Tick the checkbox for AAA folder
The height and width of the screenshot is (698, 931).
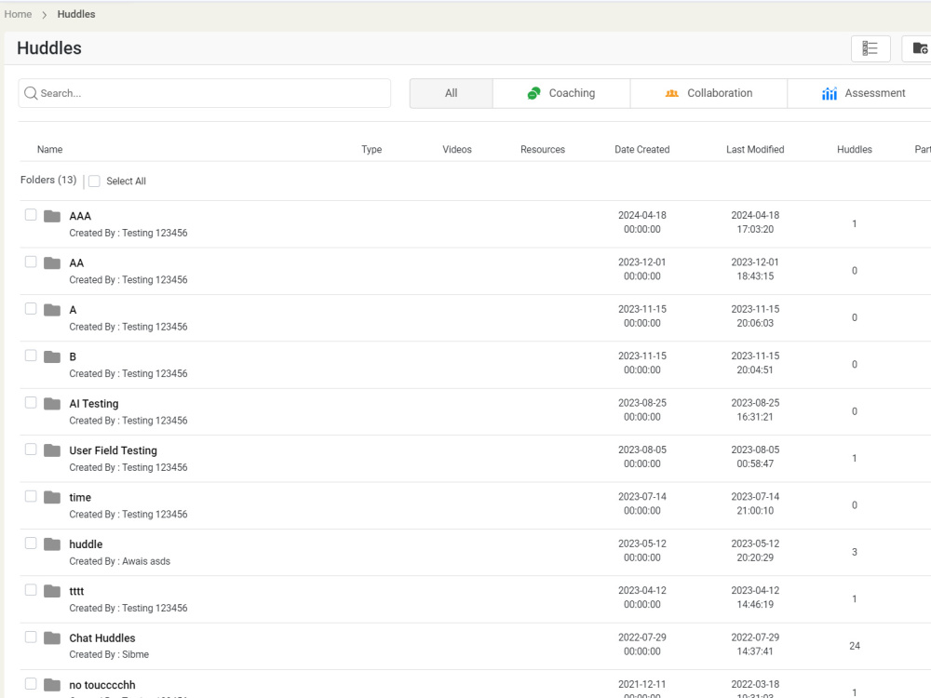point(31,215)
